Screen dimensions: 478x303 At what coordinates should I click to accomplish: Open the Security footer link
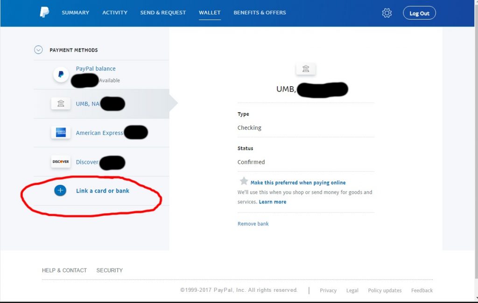(109, 270)
